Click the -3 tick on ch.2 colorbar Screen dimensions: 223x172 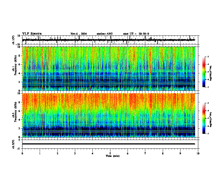[x=208, y=103]
